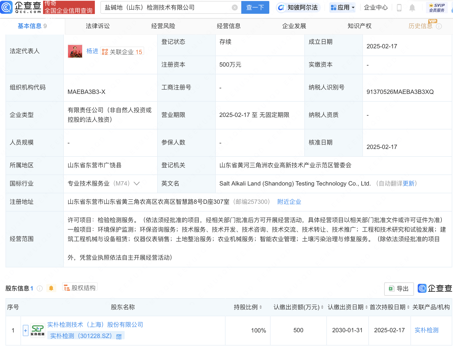Open 附近企业 link

(x=289, y=202)
